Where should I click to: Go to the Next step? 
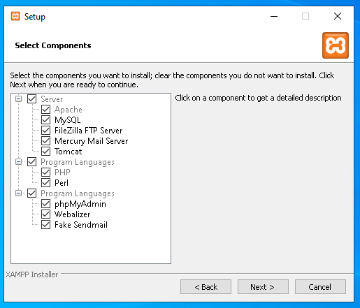click(x=263, y=287)
